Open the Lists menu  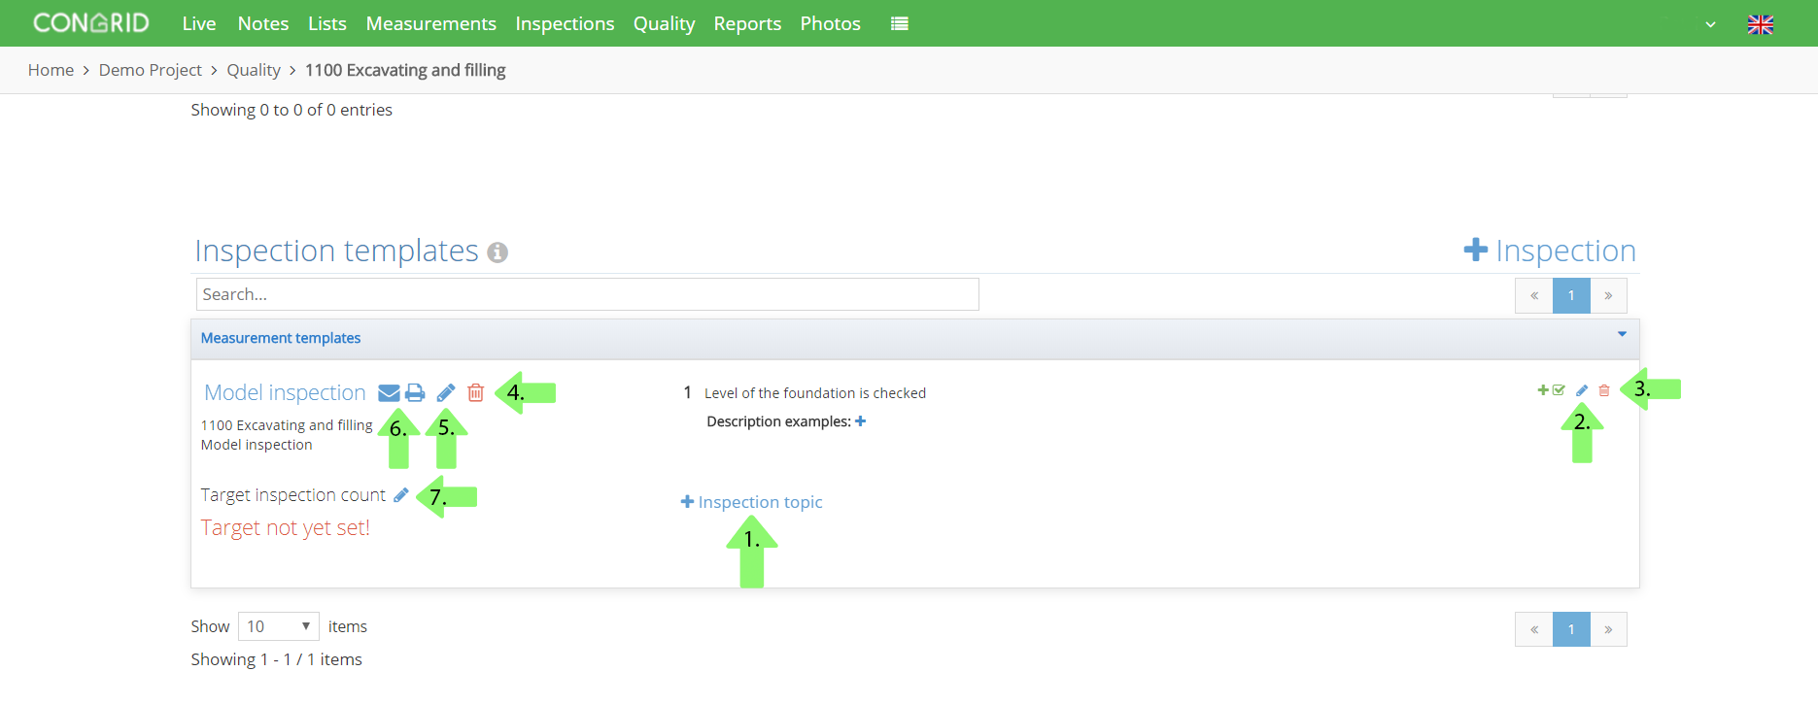327,23
